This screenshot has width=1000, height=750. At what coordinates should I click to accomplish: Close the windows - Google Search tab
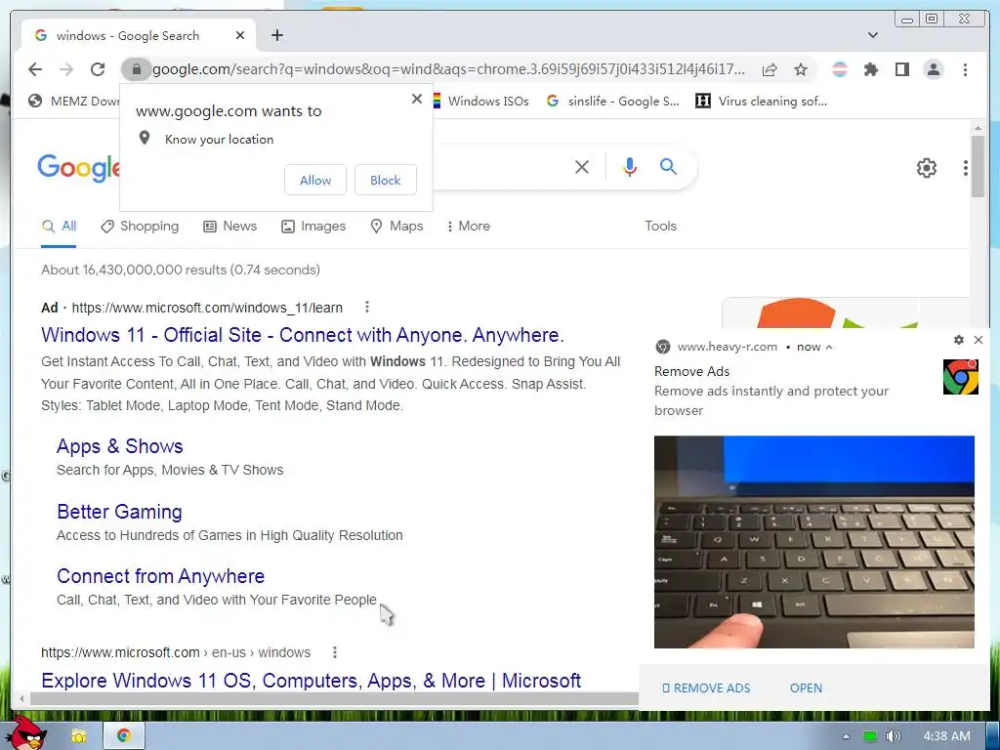(x=240, y=36)
